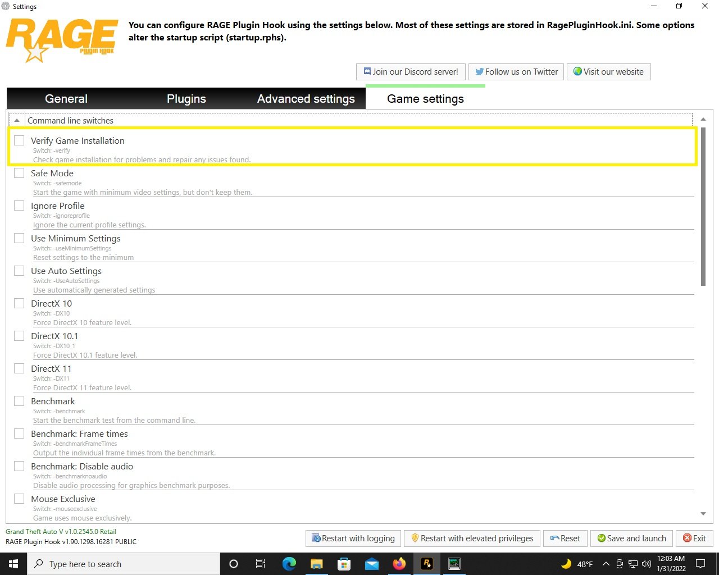The width and height of the screenshot is (719, 575).
Task: Click the weather moon icon showing 48°F
Action: coord(566,564)
